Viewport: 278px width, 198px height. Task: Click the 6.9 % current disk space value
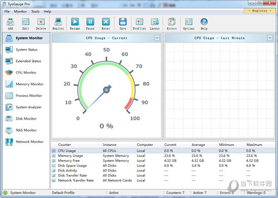coord(168,166)
